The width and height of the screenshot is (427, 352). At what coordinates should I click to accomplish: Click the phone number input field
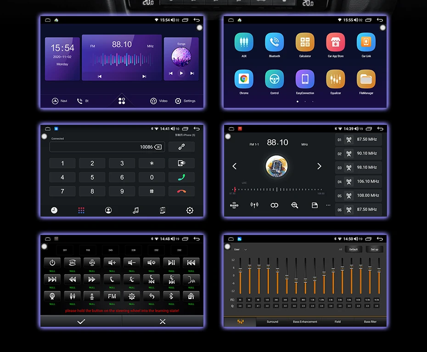click(107, 147)
